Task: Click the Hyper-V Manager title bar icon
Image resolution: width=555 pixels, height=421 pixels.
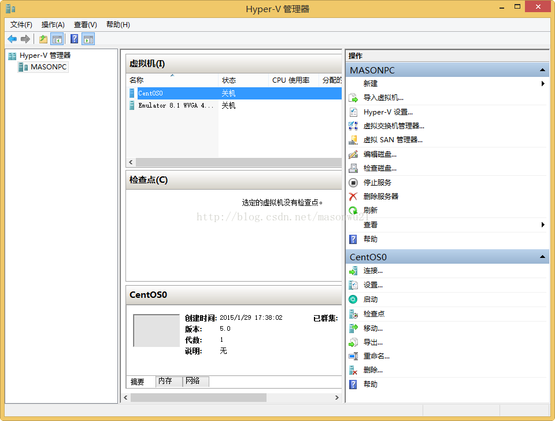Action: click(x=10, y=9)
